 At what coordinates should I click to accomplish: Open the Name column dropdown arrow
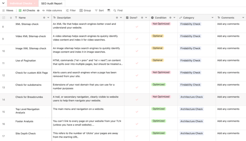pos(48,18)
